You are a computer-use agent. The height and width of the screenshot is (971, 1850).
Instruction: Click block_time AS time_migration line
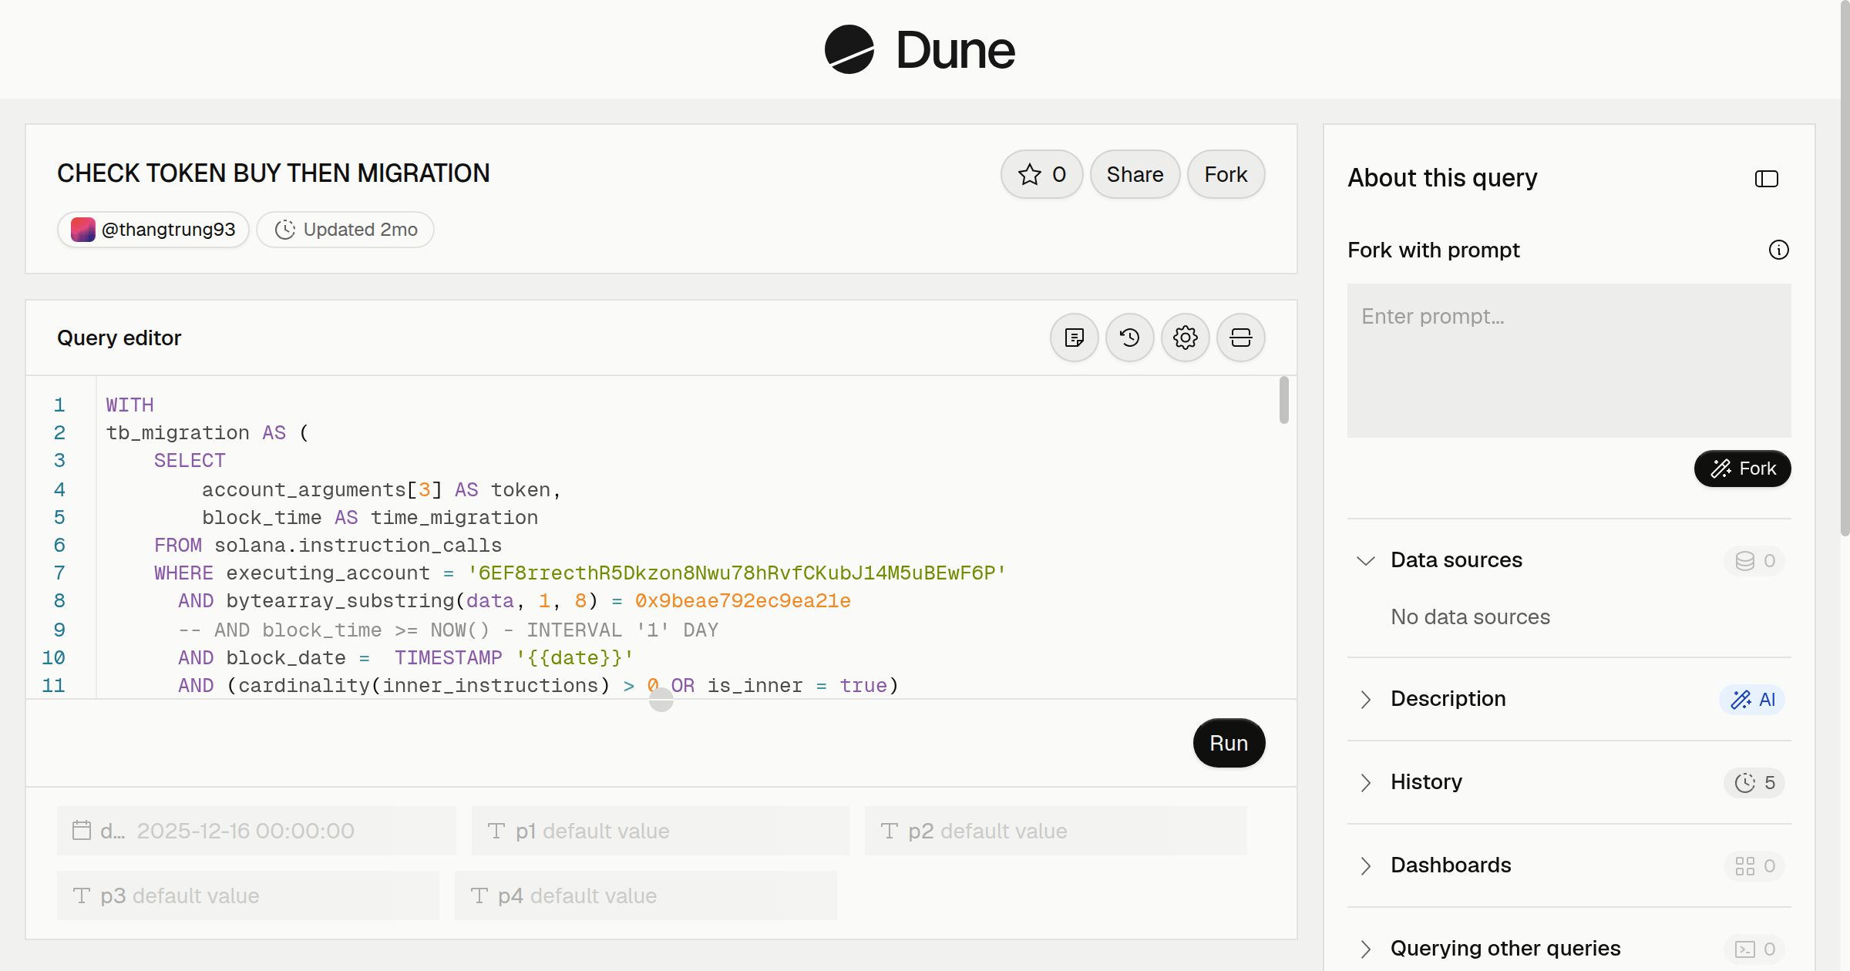(370, 518)
